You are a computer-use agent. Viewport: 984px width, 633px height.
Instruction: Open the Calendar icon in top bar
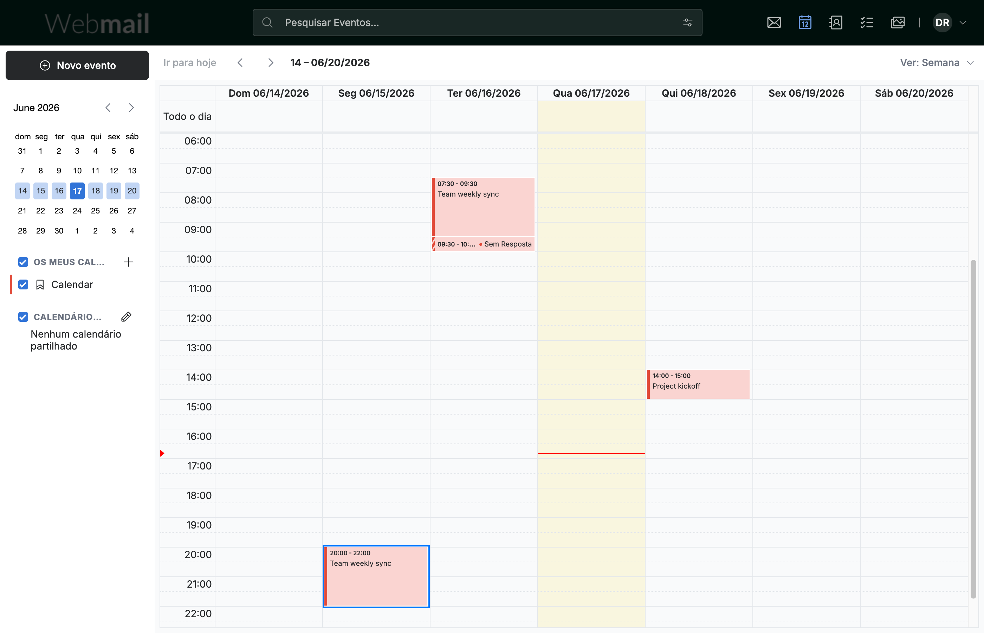point(804,23)
